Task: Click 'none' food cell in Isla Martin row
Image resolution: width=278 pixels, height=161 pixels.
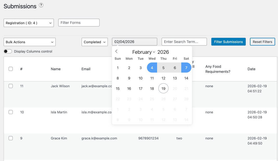Action: 209,112
